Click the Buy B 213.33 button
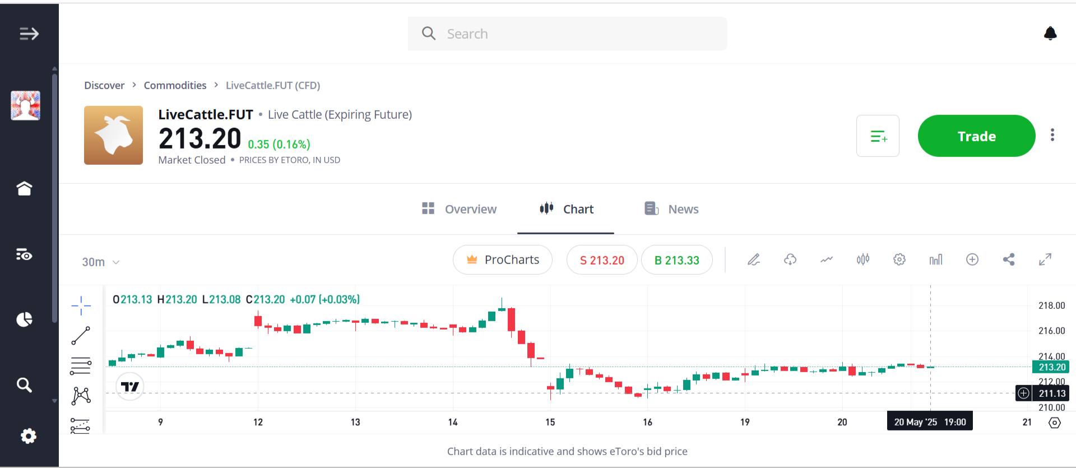1076x468 pixels. point(677,260)
